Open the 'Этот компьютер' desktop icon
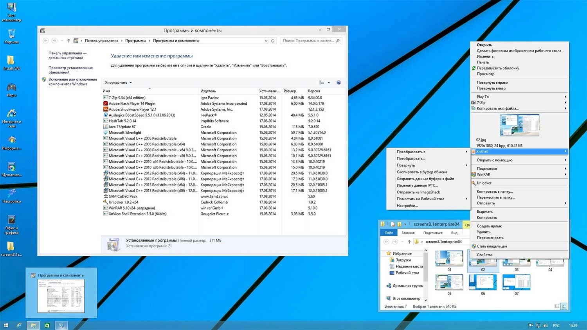The image size is (587, 330). pyautogui.click(x=11, y=13)
